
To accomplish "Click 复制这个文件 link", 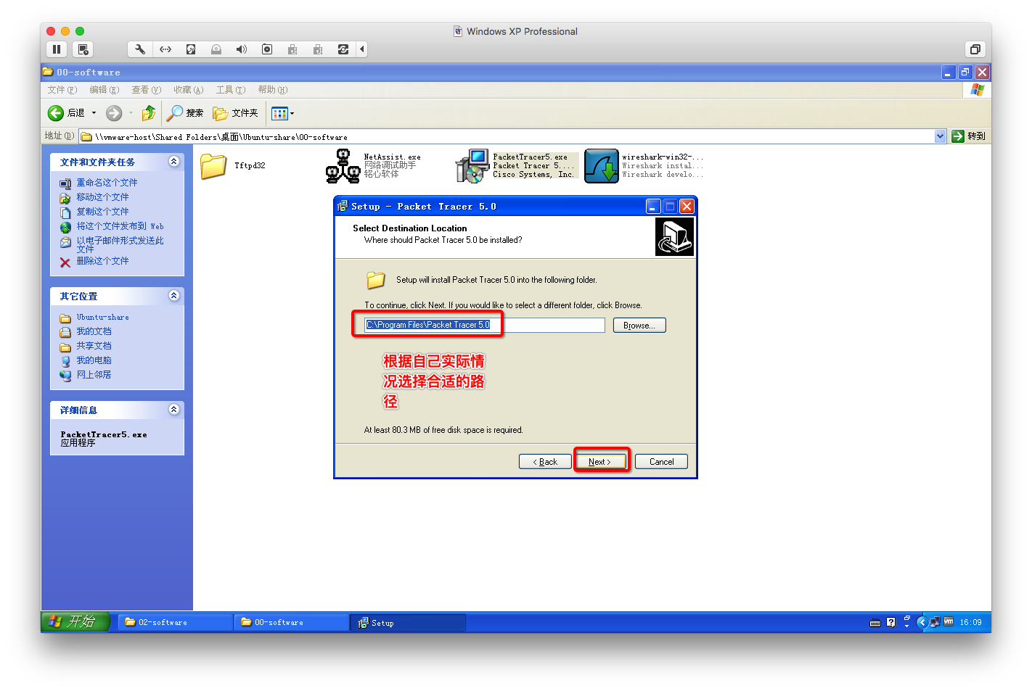I will (x=102, y=212).
